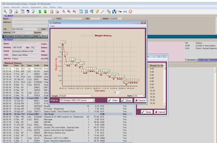The height and width of the screenshot is (143, 217).
Task: Open the Applications menu
Action: coord(36,7)
